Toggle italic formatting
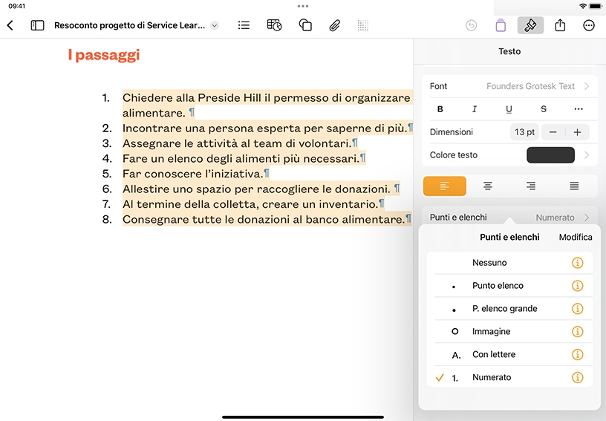This screenshot has height=421, width=606. coord(475,109)
